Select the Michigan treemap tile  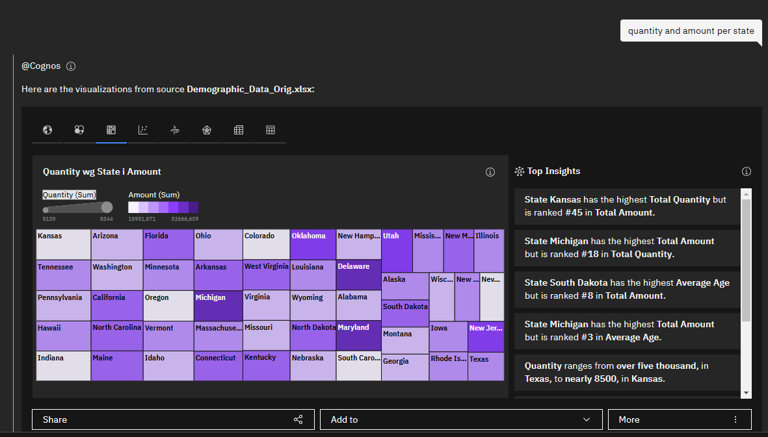[218, 306]
